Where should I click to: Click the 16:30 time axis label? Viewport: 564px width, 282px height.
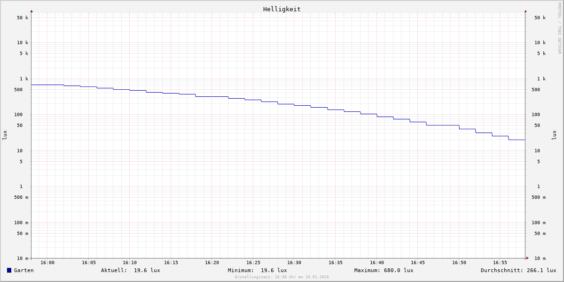click(294, 263)
